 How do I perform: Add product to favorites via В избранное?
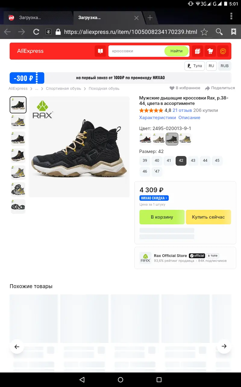(x=185, y=88)
